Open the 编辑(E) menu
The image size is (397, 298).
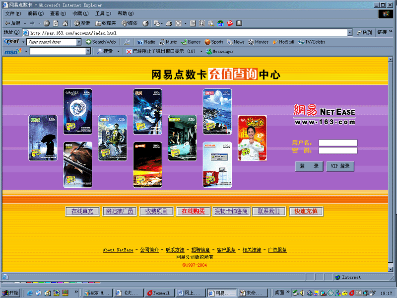coord(35,13)
